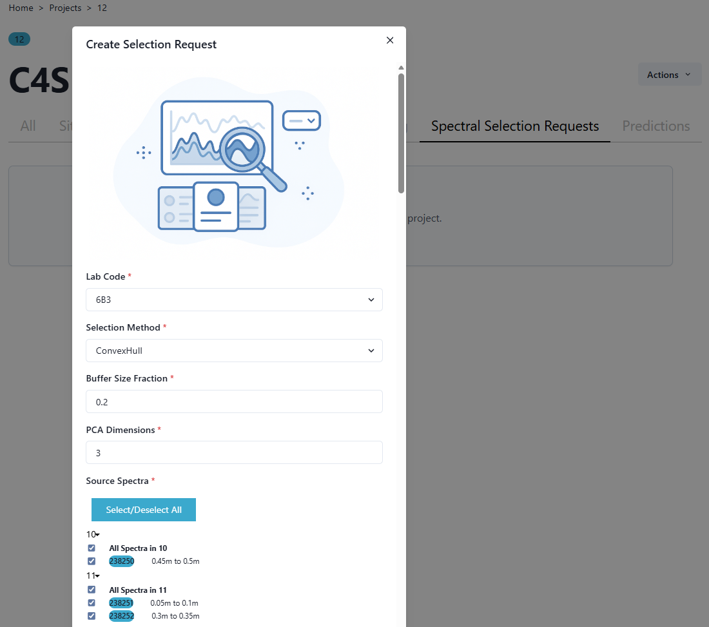Click the 238251 spectrum badge
The image size is (709, 627).
point(121,603)
